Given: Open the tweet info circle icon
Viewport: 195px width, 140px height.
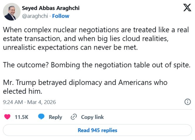Looking at the screenshot, I should (x=188, y=102).
